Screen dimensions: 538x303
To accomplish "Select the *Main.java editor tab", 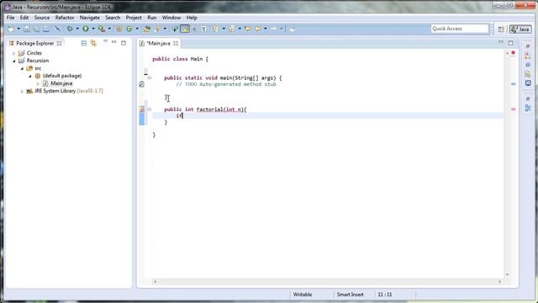I will (158, 43).
